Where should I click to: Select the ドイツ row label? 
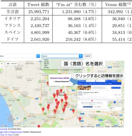(x=13, y=39)
